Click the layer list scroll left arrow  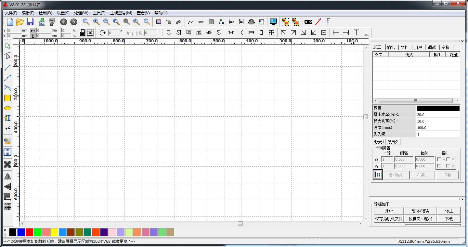pyautogui.click(x=375, y=101)
